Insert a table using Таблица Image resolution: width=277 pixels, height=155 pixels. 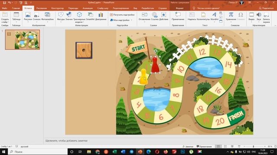pos(16,17)
